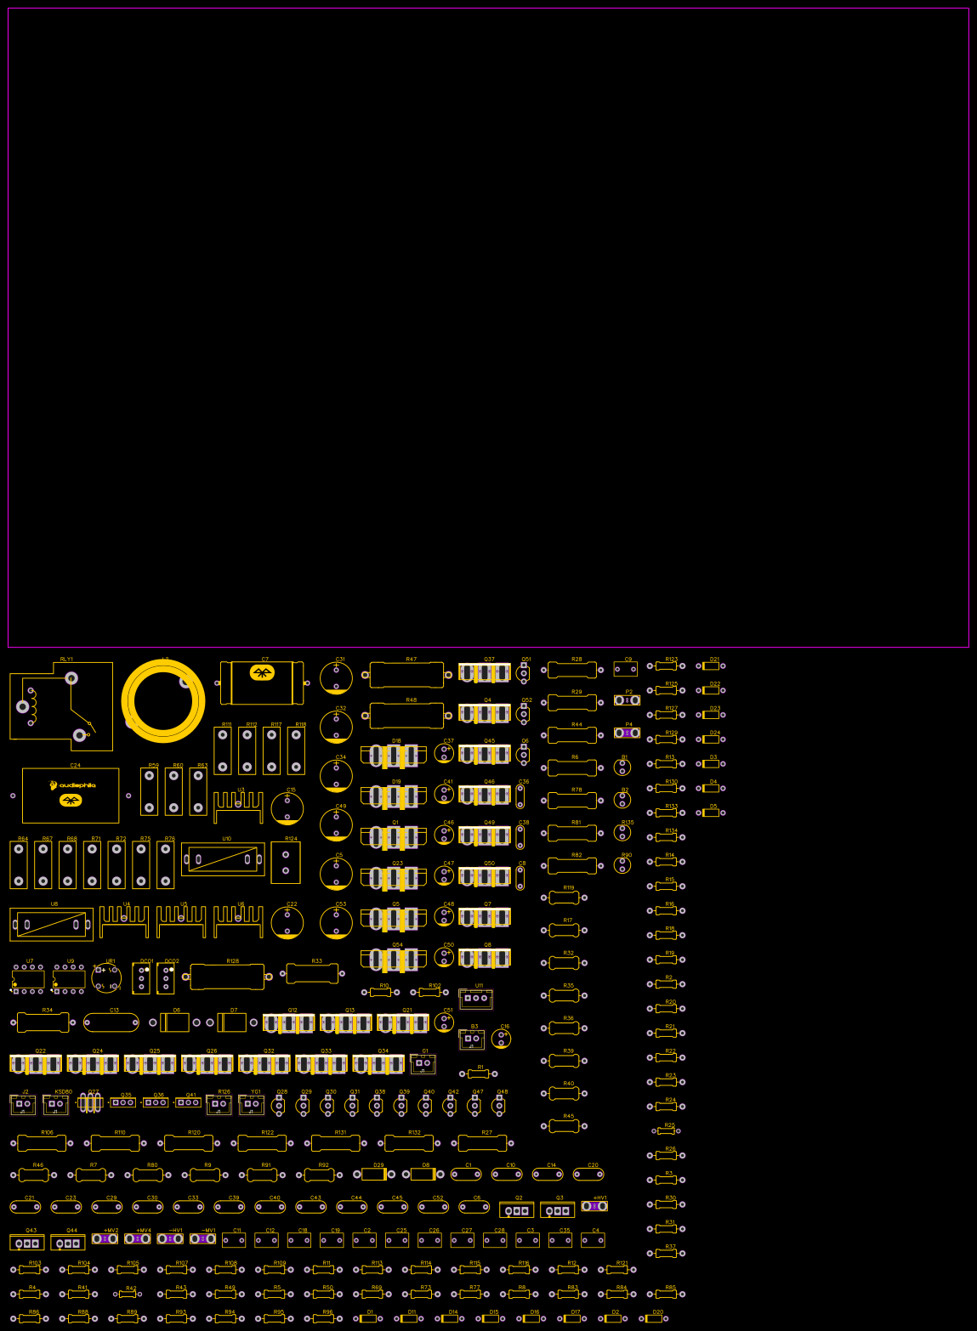Select the Q43 transistor footprint
977x1331 pixels.
tap(26, 1243)
